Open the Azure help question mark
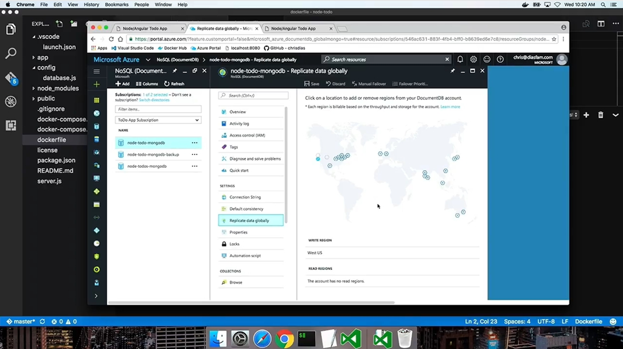Viewport: 623px width, 349px height. [x=500, y=60]
